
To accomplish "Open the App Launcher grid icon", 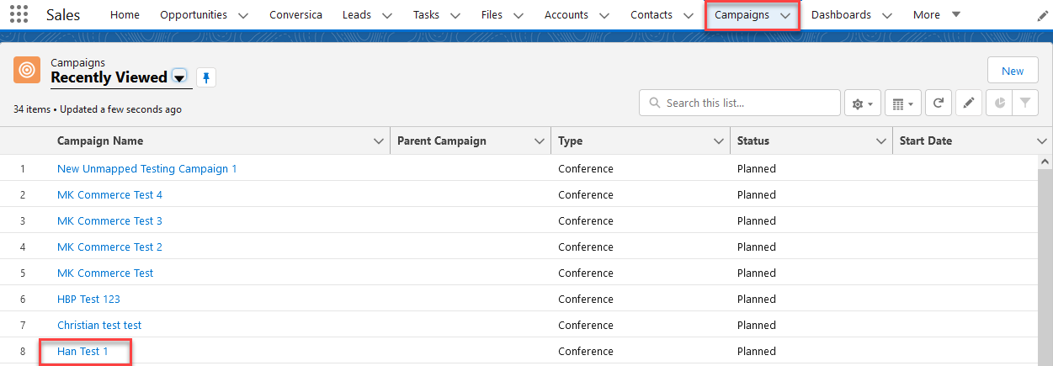I will click(x=19, y=14).
